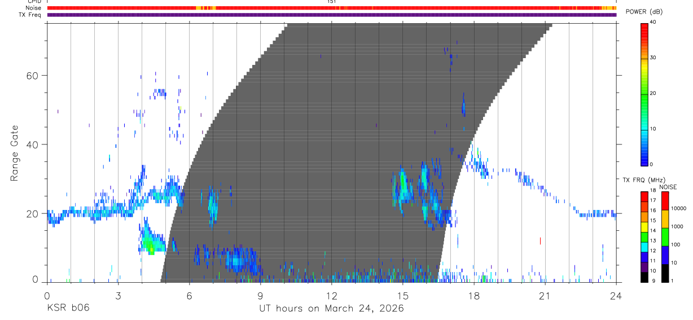
Task: Select the power color scale gradient bar
Action: pyautogui.click(x=645, y=94)
